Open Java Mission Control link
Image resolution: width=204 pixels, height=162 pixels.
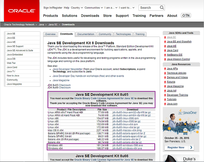(178, 59)
